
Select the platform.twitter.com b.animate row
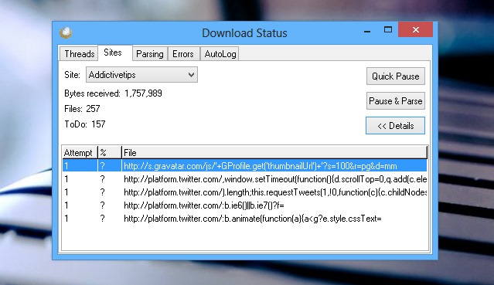[x=244, y=219]
